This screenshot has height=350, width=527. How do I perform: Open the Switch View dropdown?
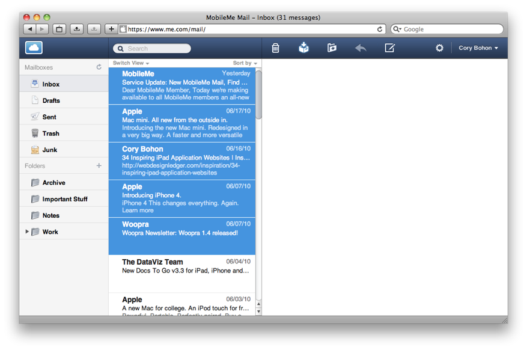131,63
